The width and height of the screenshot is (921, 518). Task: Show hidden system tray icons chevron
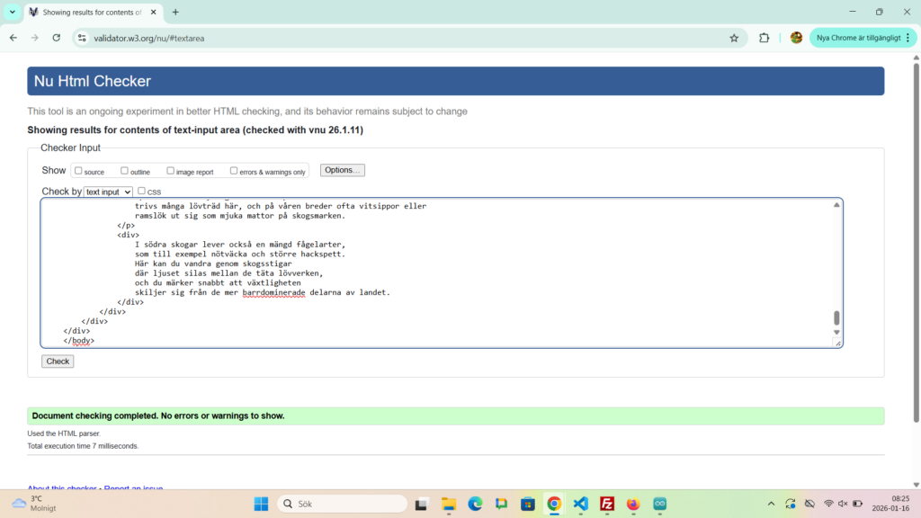[771, 504]
